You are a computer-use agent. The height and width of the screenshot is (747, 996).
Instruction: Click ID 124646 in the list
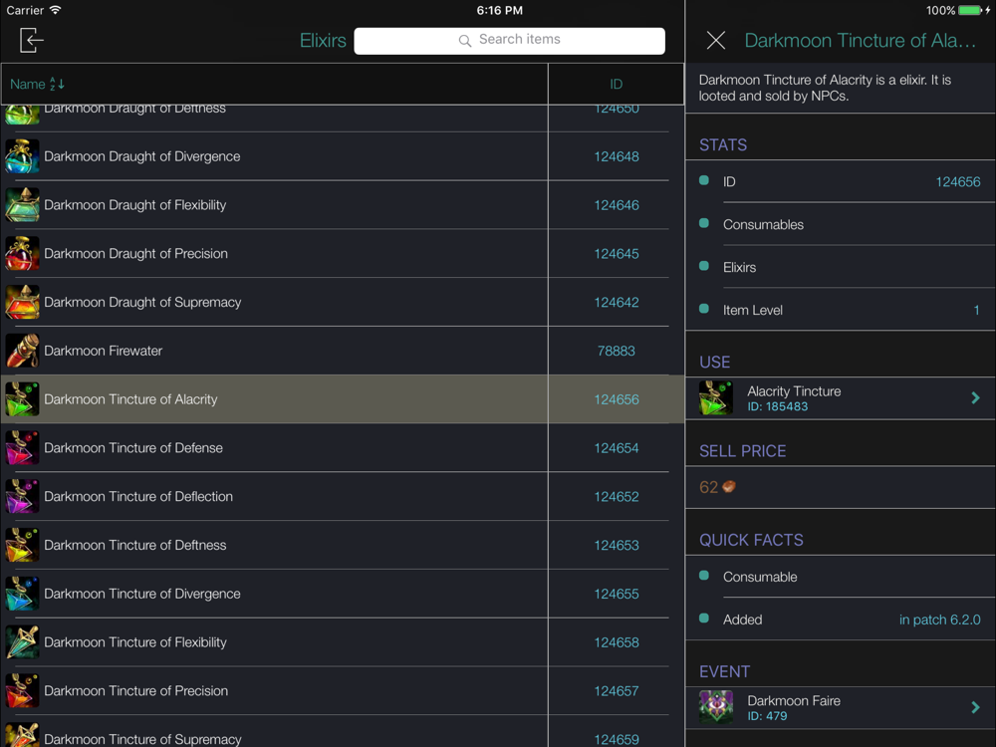coord(617,204)
